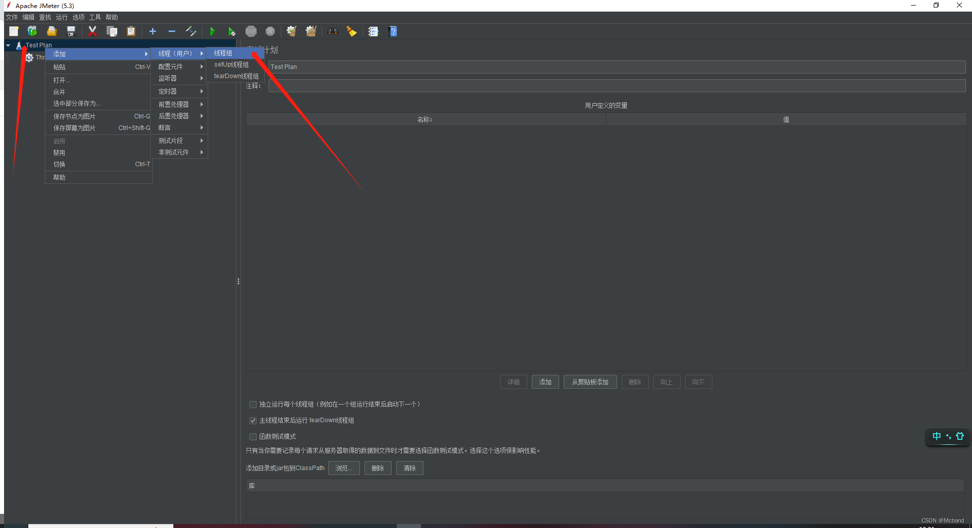Click 从剪贴板添加 button

(590, 382)
